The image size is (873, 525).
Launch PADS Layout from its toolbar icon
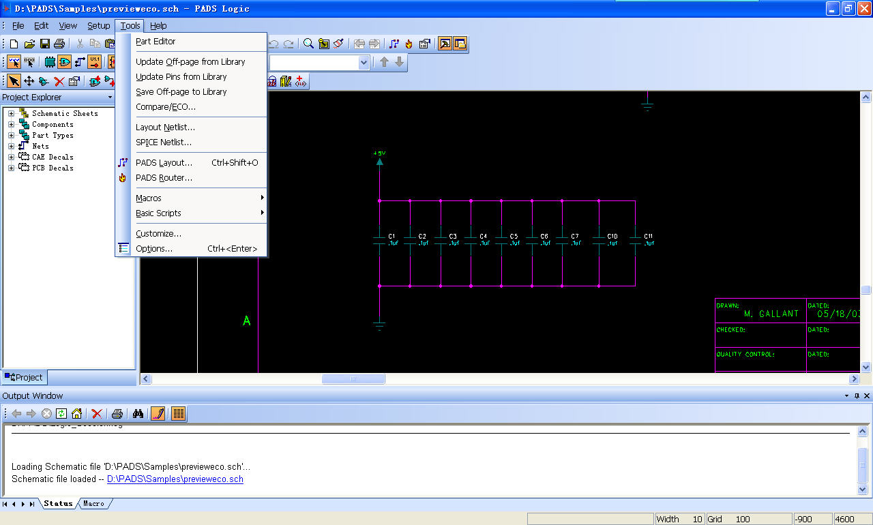coord(394,44)
